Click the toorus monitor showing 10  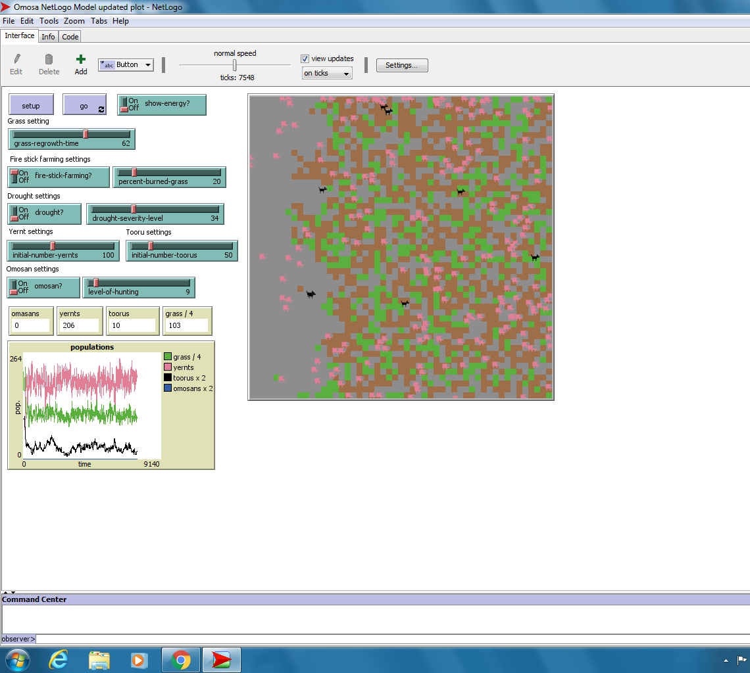pyautogui.click(x=132, y=321)
